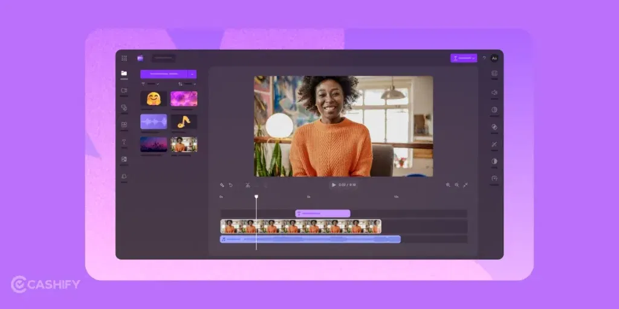619x309 pixels.
Task: Open the Adjust colors half-circle icon
Action: [494, 161]
